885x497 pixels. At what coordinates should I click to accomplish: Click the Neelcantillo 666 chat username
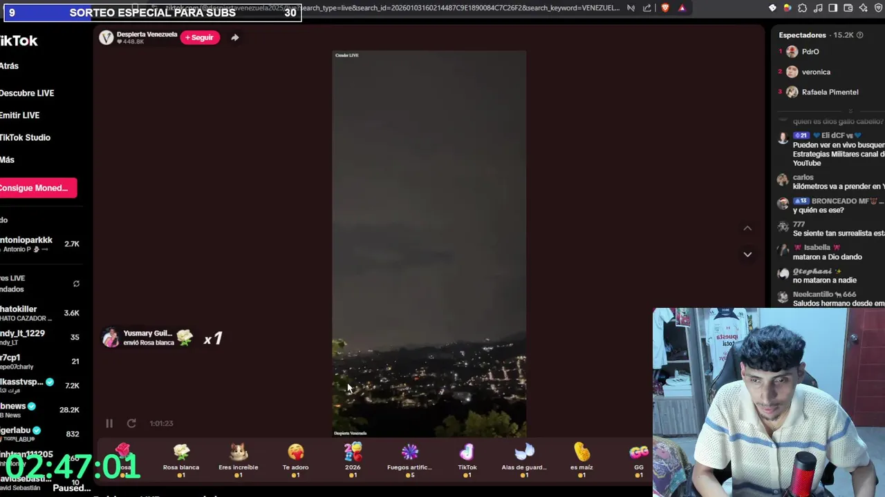[x=824, y=294]
